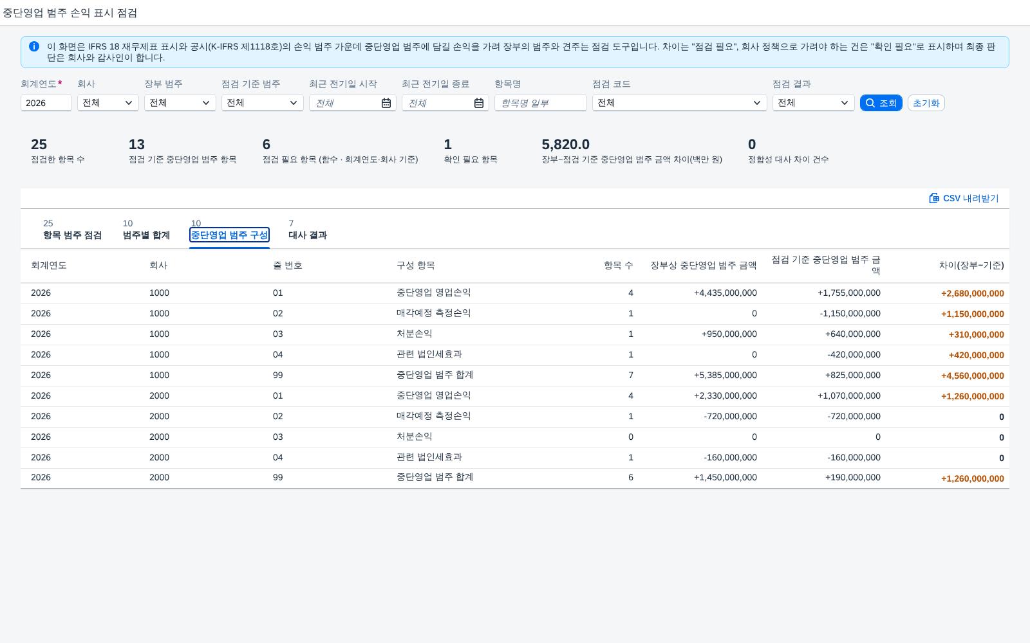This screenshot has height=643, width=1030.
Task: Expand the 회사 dropdown
Action: pyautogui.click(x=129, y=103)
